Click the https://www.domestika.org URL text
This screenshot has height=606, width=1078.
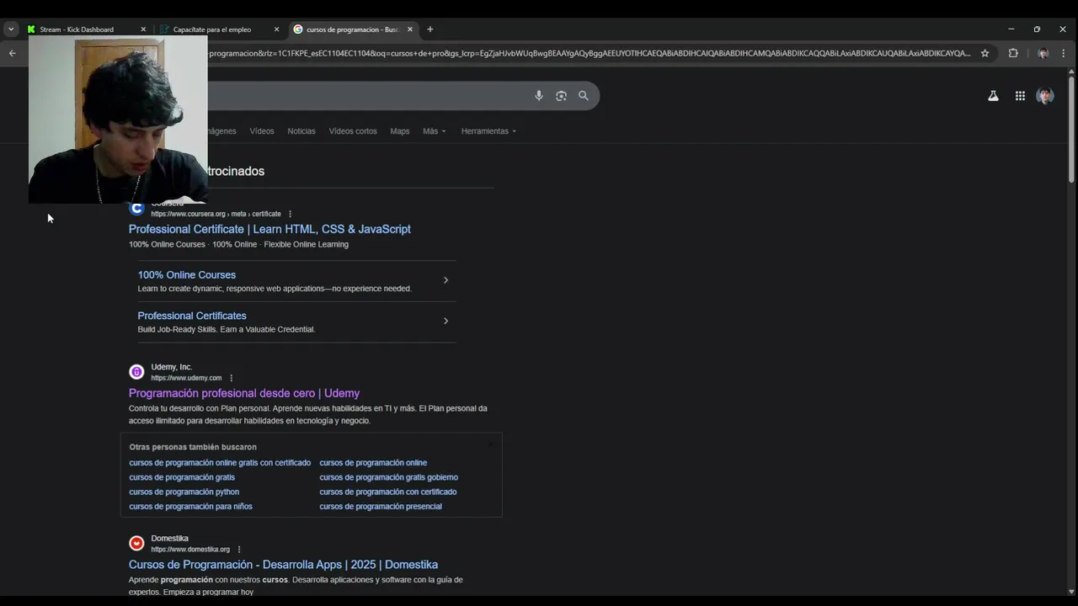click(x=190, y=550)
